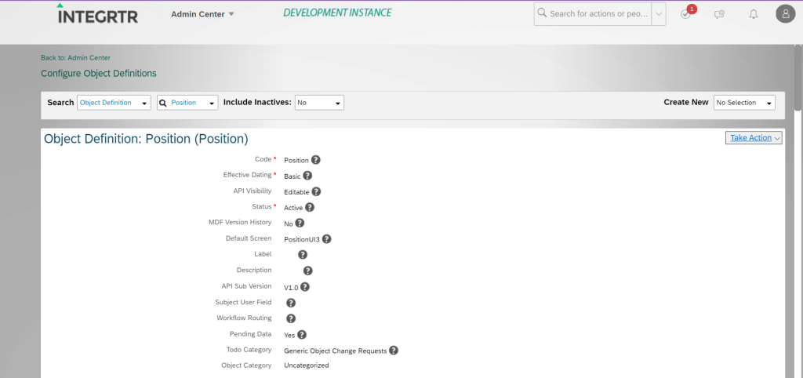Click the INTEGRTR logo
The width and height of the screenshot is (803, 378).
click(98, 14)
